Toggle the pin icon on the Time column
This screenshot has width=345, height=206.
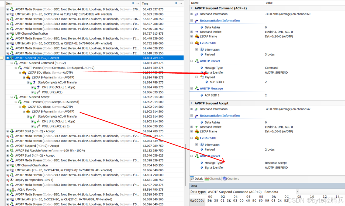pos(176,3)
